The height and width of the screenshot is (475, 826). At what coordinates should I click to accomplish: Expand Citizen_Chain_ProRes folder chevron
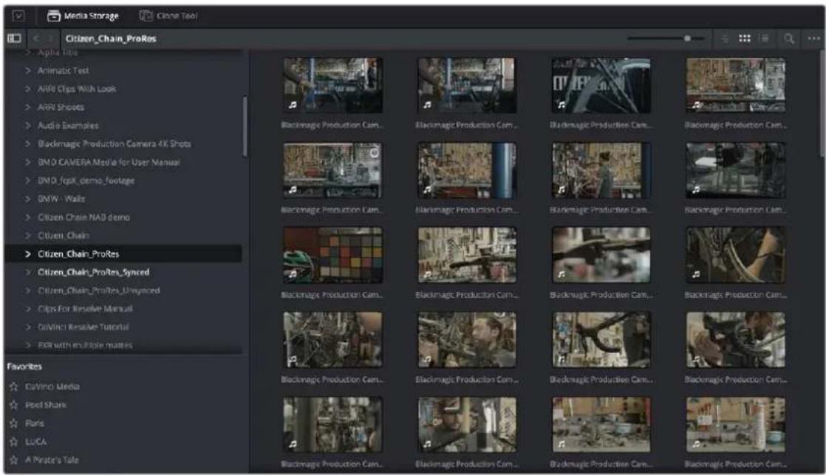[x=28, y=254]
